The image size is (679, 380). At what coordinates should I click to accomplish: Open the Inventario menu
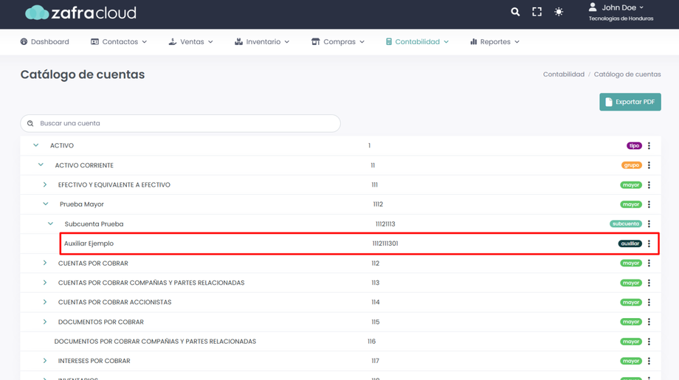tap(262, 42)
